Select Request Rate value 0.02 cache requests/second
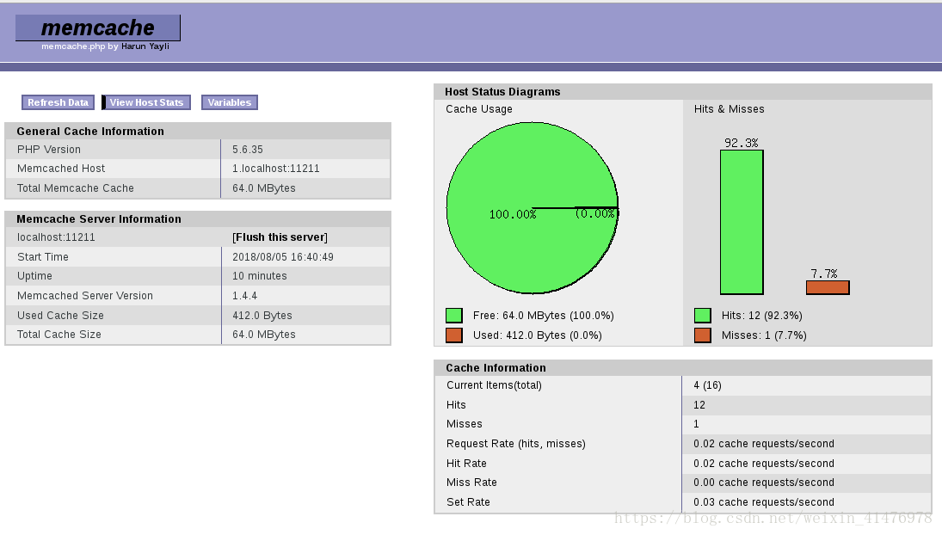 click(764, 444)
